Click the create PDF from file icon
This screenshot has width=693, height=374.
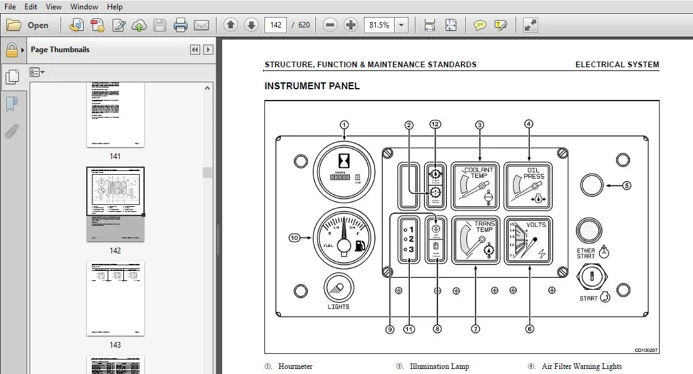pyautogui.click(x=76, y=25)
